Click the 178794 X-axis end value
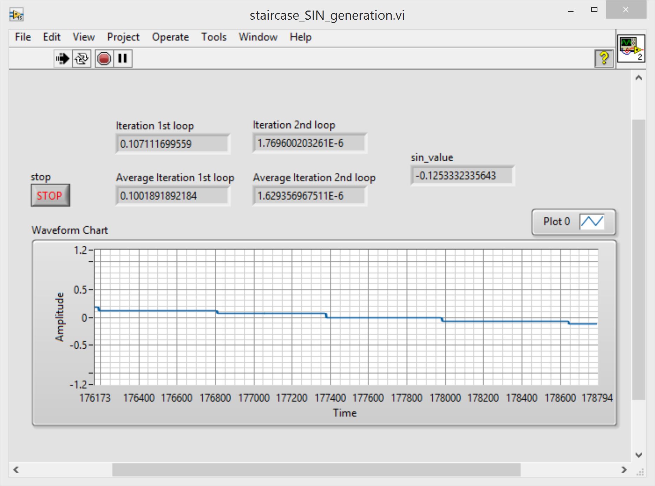Viewport: 655px width, 486px height. [x=597, y=398]
